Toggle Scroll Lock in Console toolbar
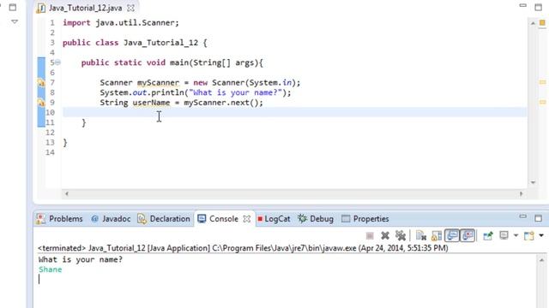 (x=437, y=236)
